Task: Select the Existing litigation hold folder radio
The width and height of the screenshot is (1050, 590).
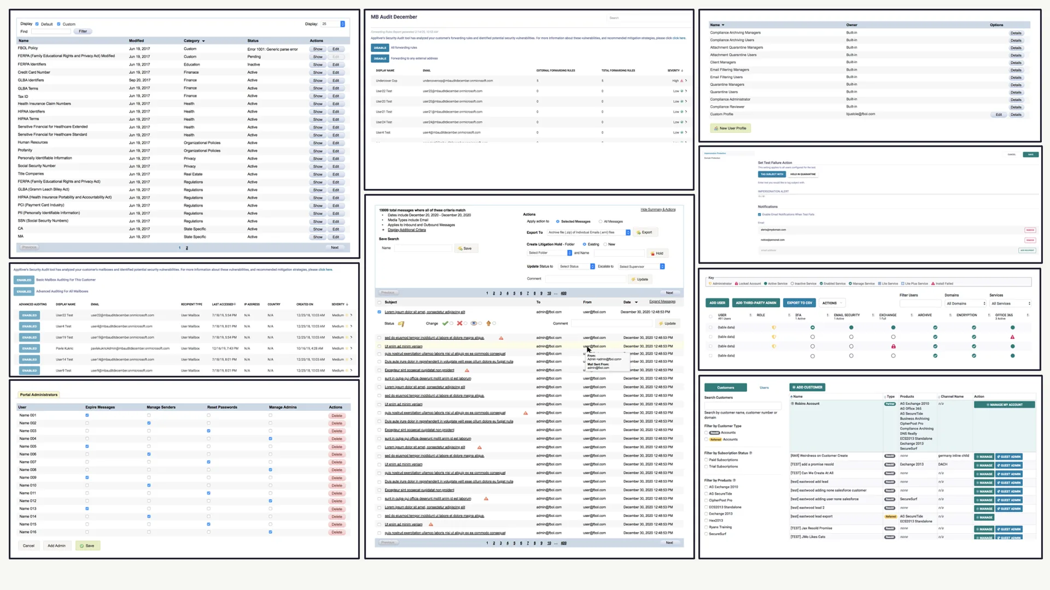Action: tap(584, 244)
